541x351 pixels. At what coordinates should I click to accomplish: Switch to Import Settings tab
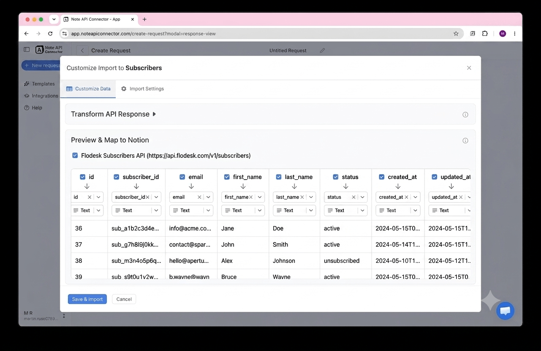[142, 89]
